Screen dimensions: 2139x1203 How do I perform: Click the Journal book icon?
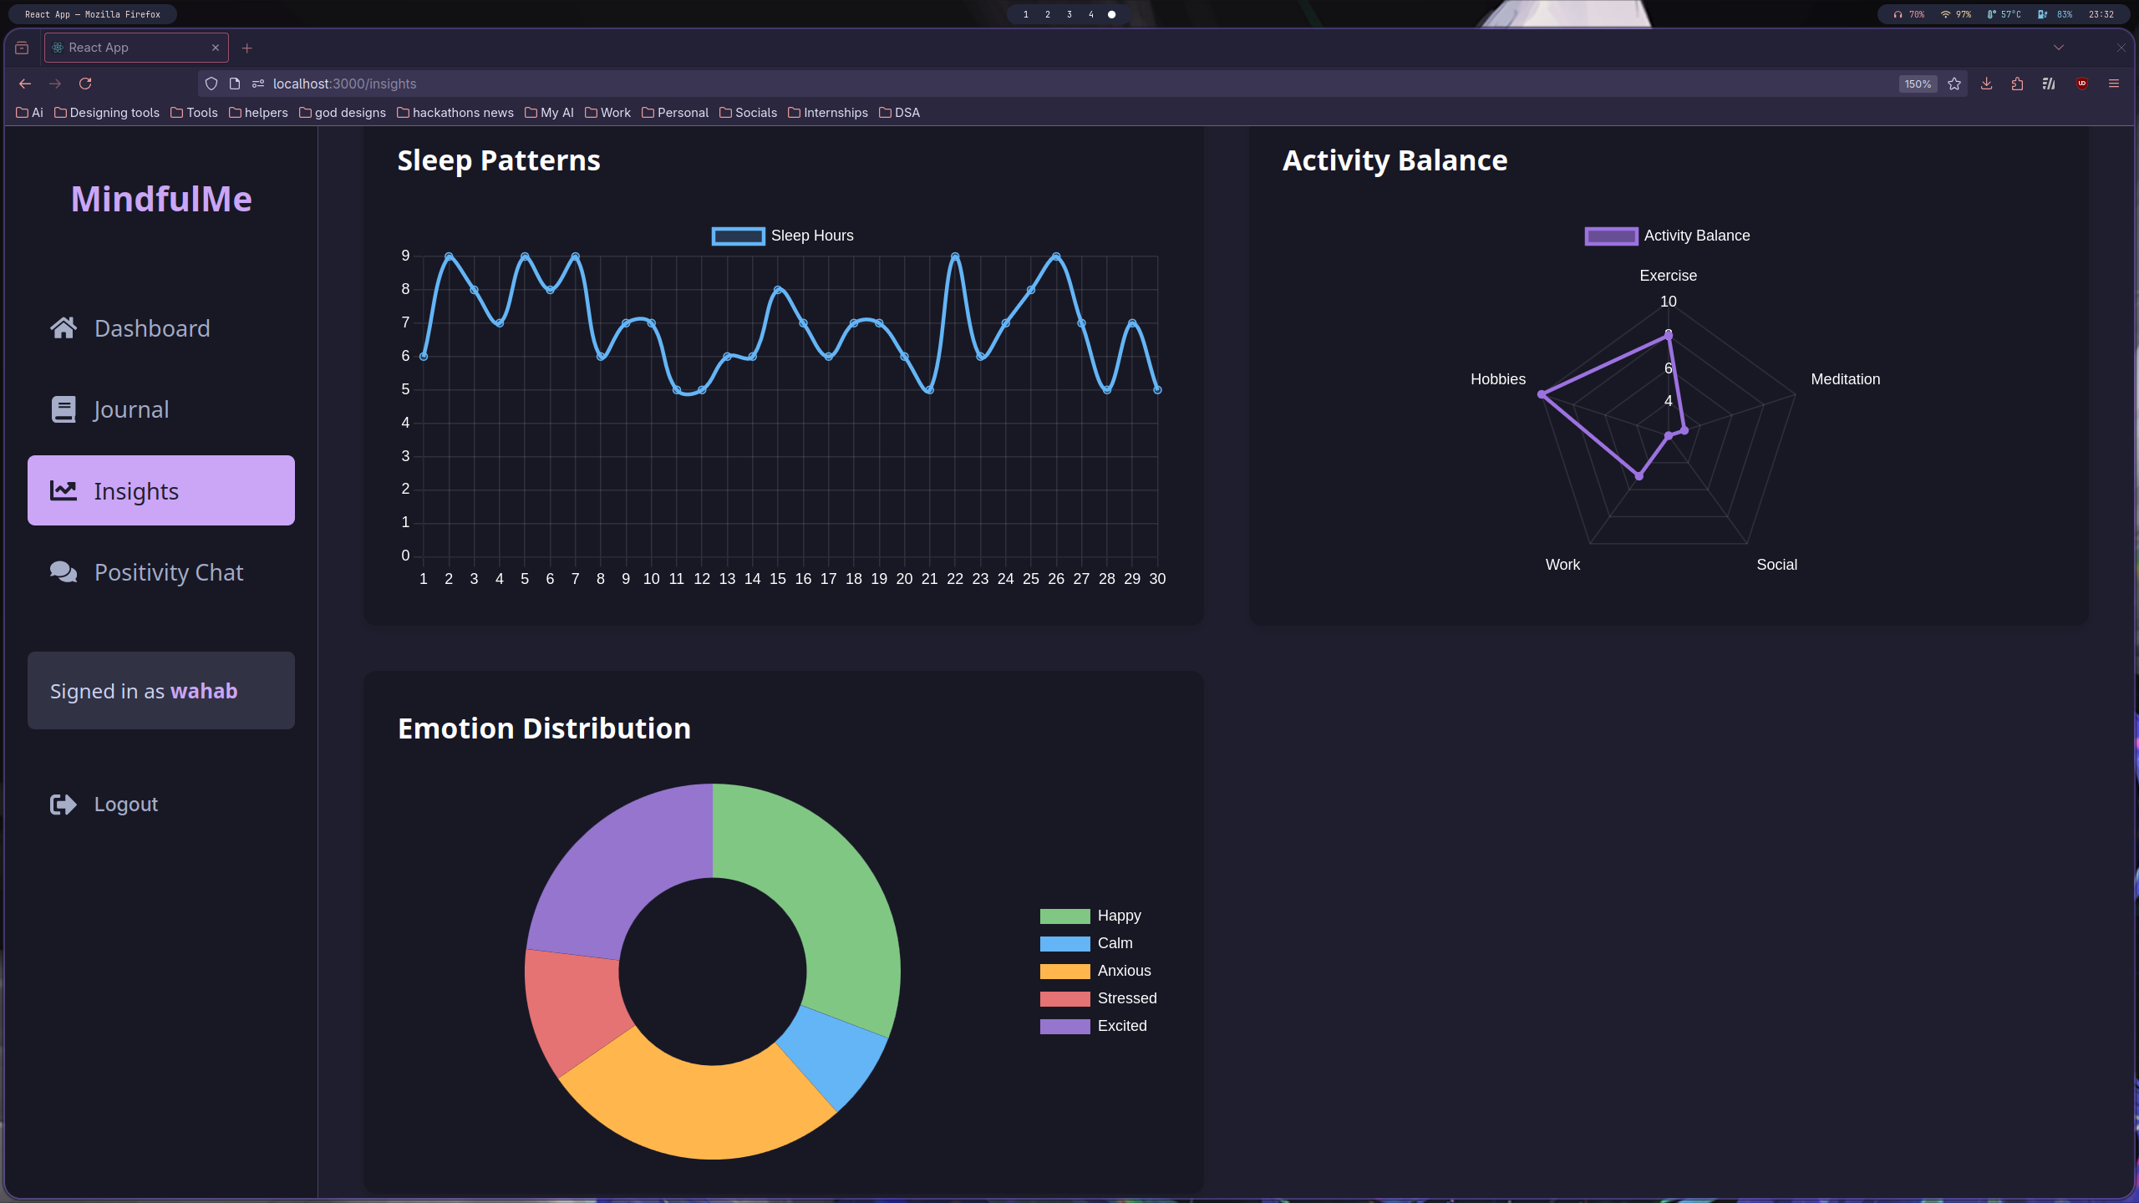pyautogui.click(x=64, y=409)
